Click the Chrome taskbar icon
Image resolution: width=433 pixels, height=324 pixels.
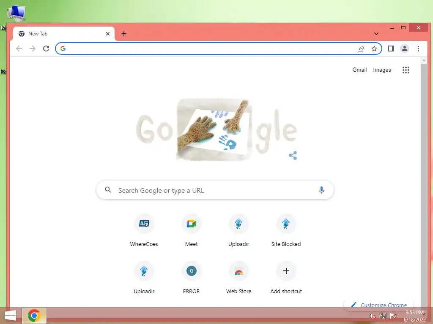34,316
